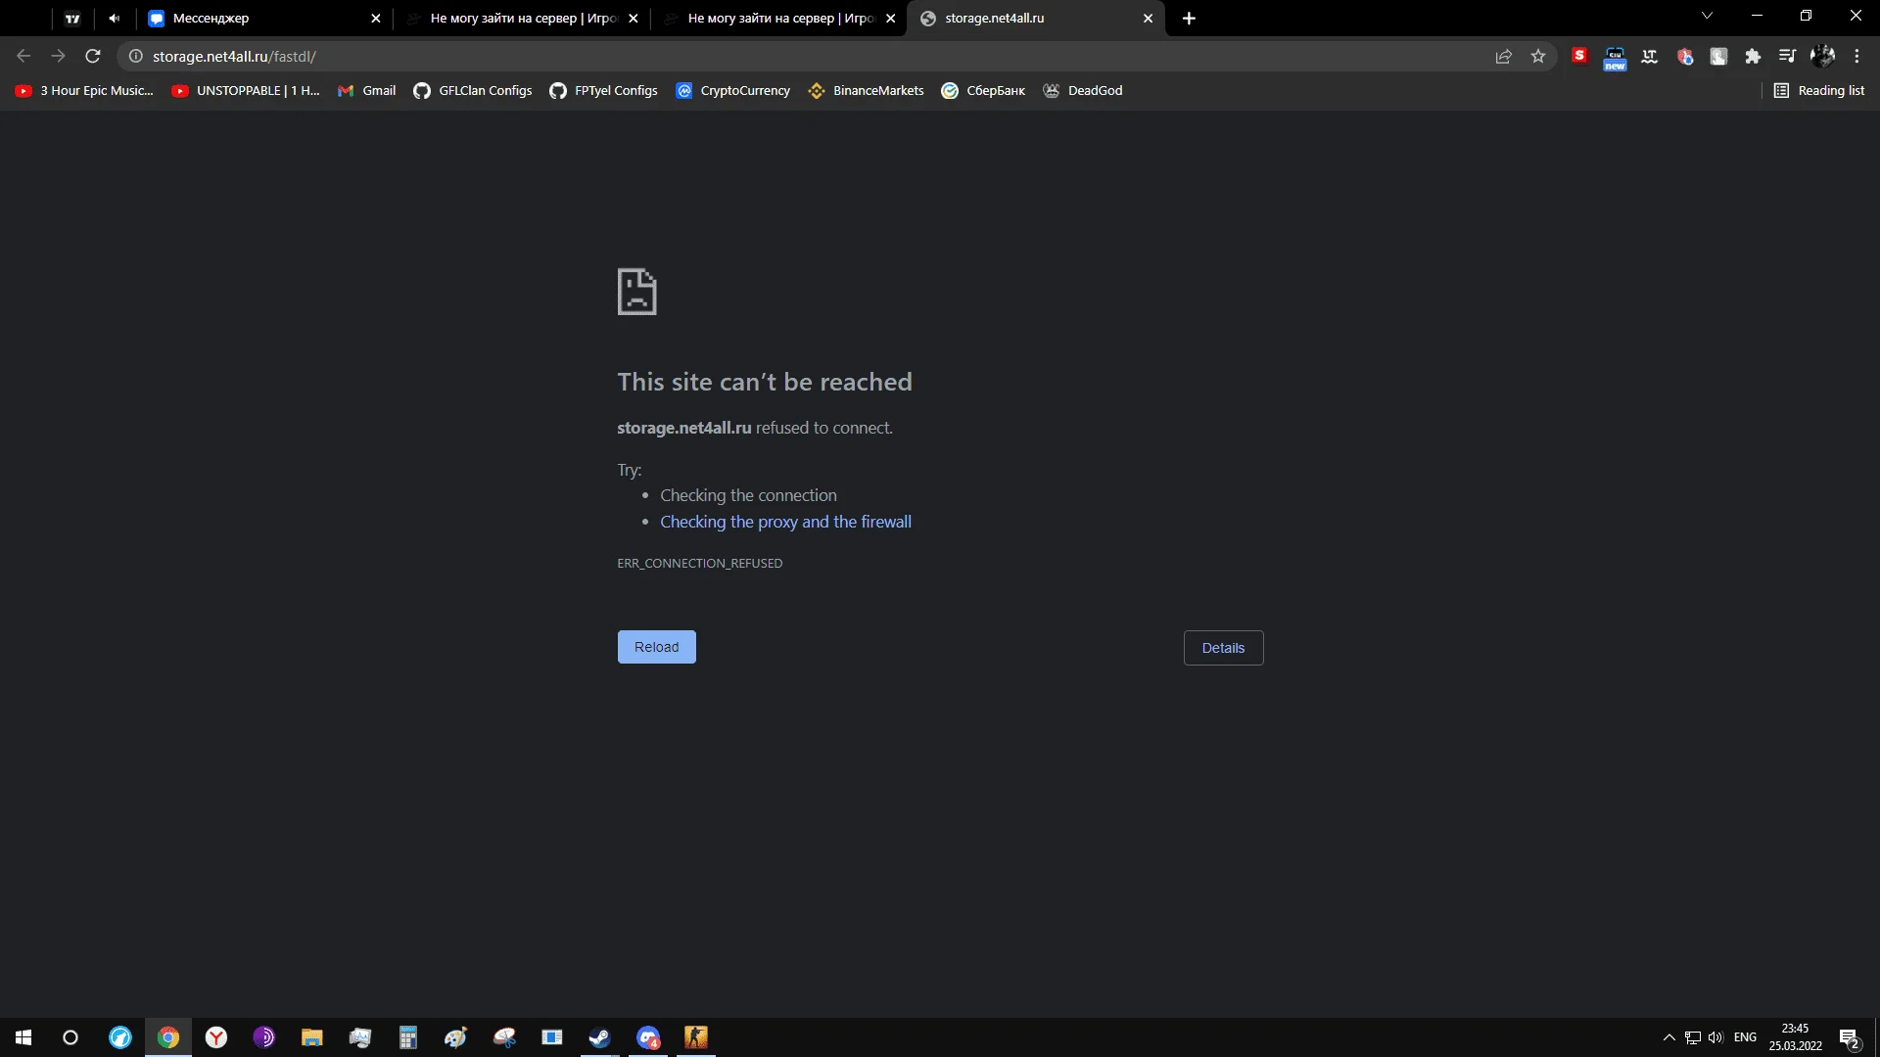Bookmark this page with star icon
The width and height of the screenshot is (1880, 1057).
(1538, 57)
